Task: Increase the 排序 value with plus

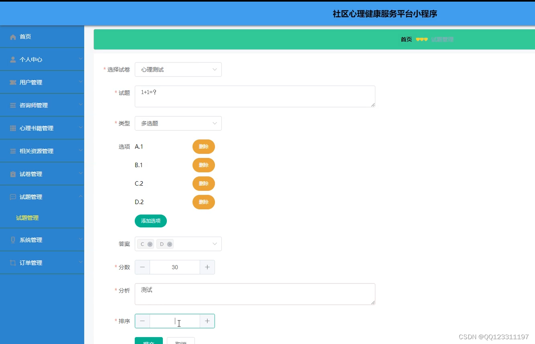Action: click(207, 321)
